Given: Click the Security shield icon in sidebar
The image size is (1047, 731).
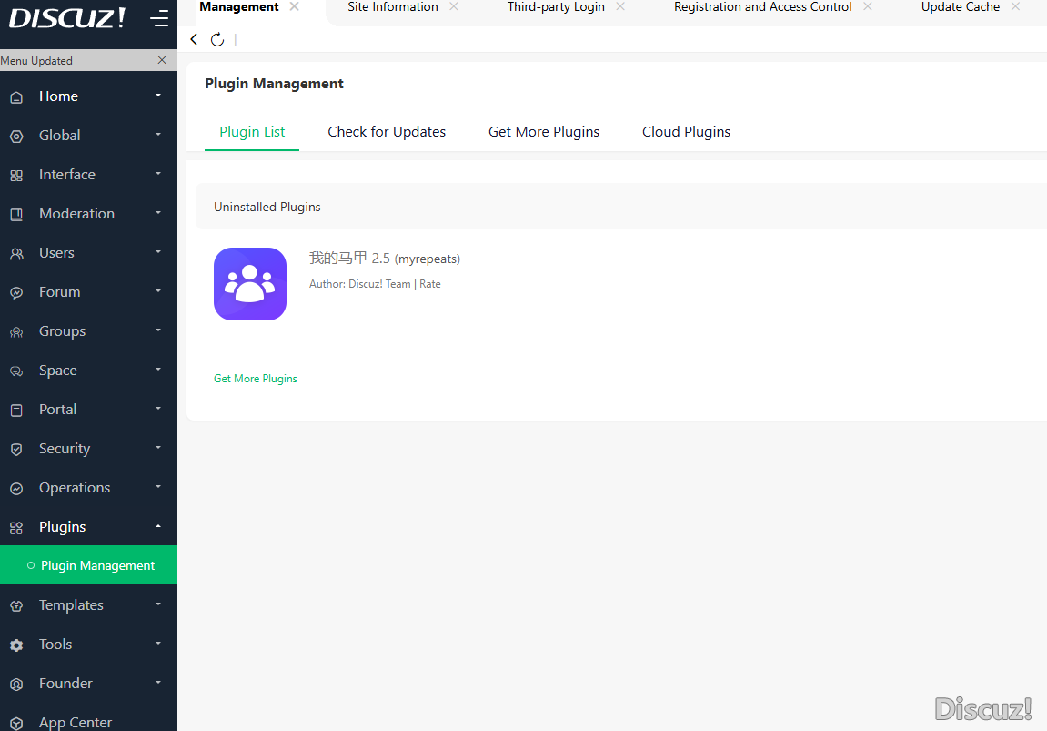Looking at the screenshot, I should pos(16,450).
